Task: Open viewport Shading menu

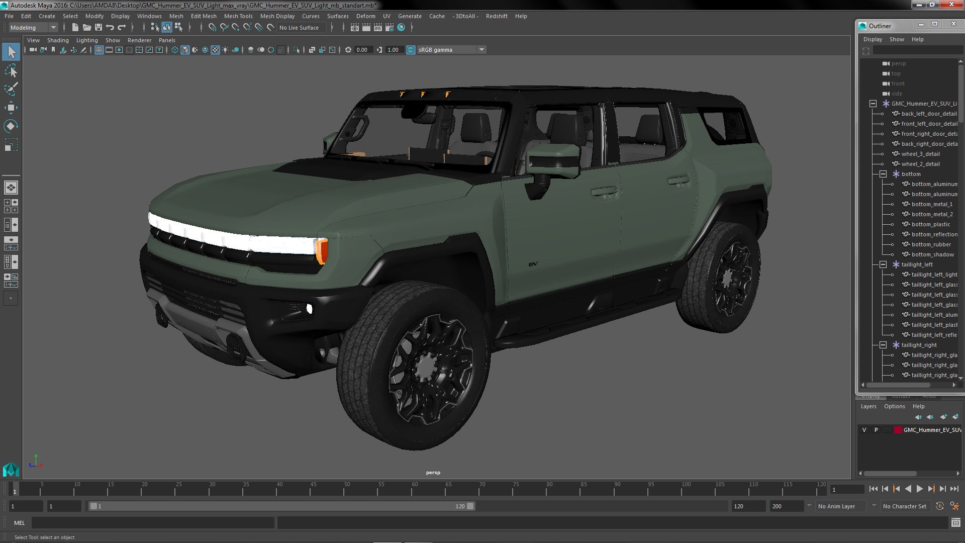Action: [58, 40]
